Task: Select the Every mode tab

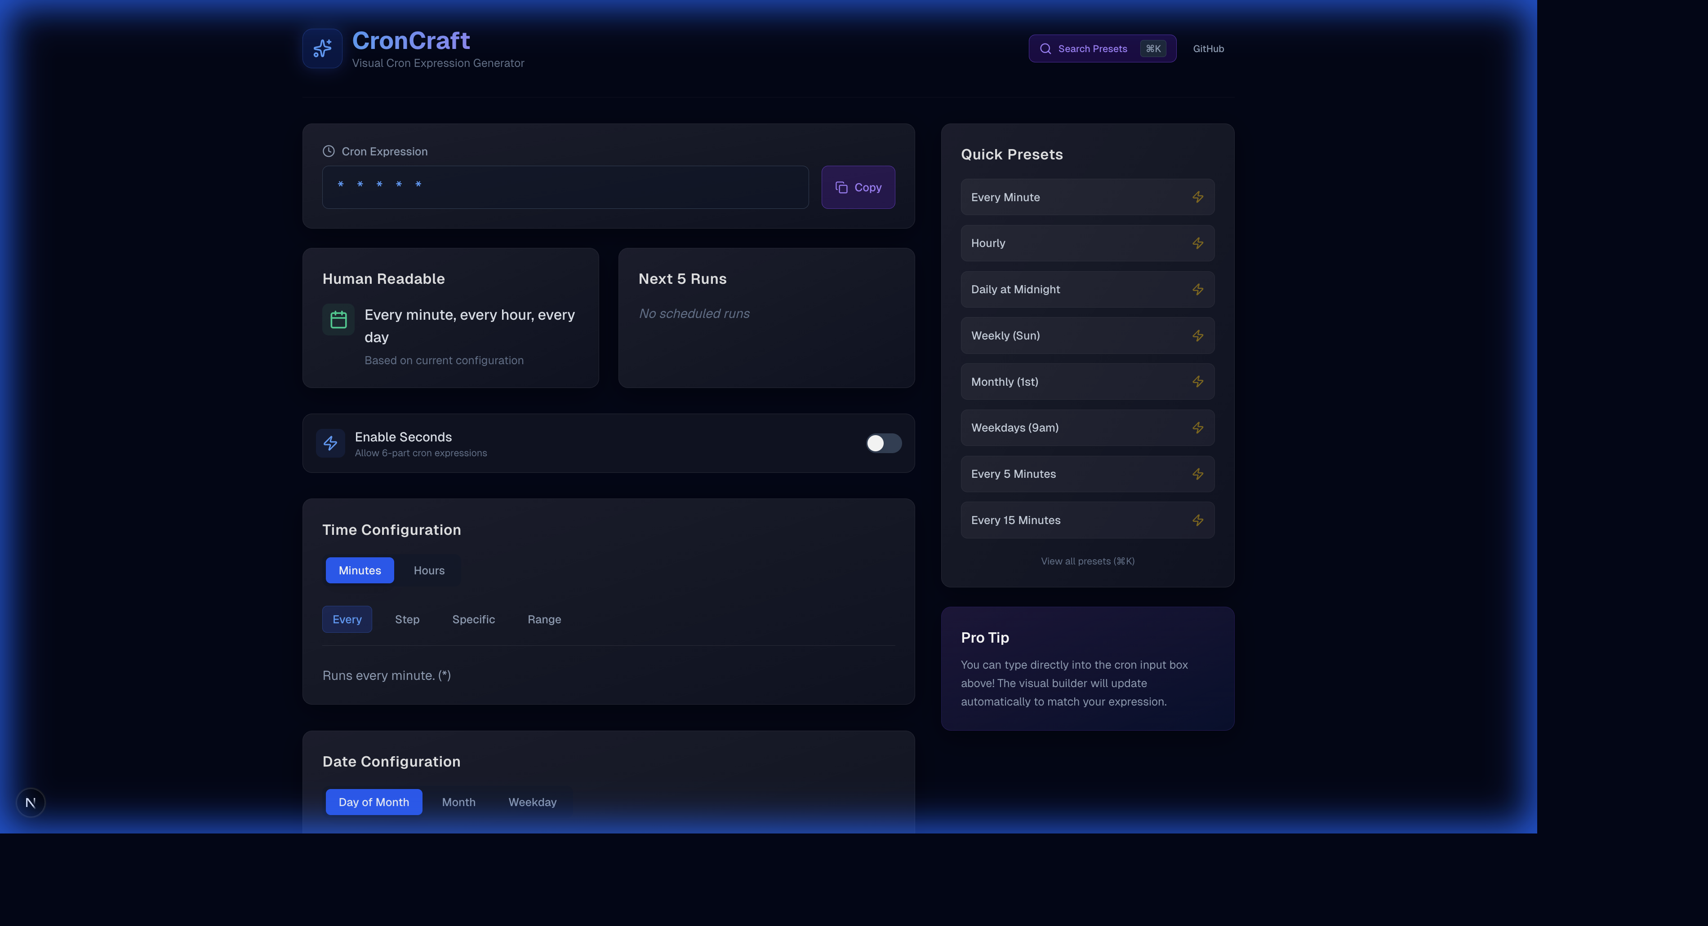Action: click(347, 619)
